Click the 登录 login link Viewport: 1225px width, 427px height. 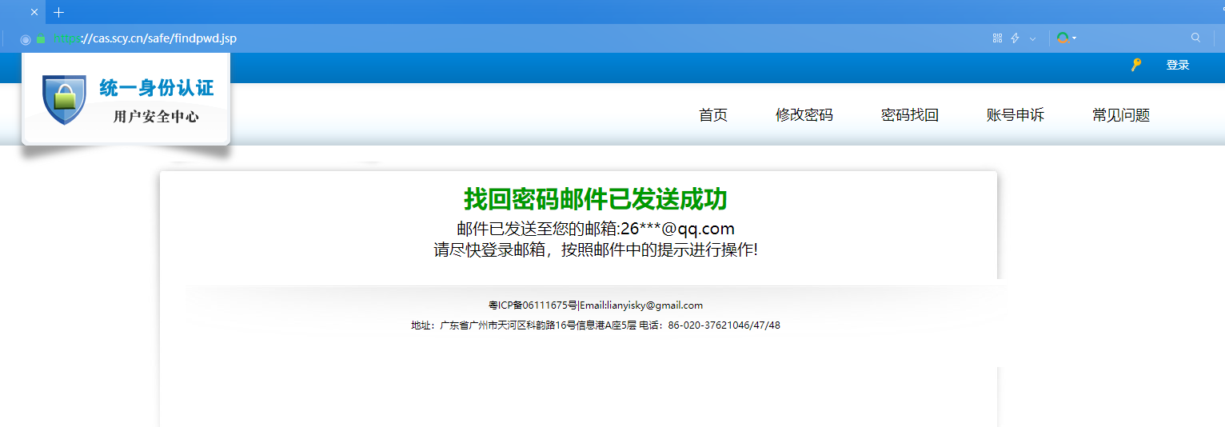tap(1177, 65)
